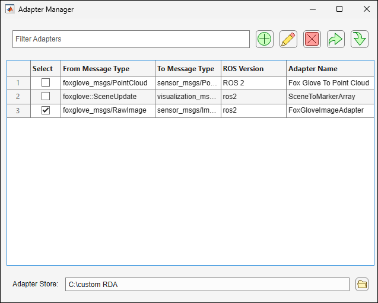Screen dimensions: 378x303
Task: Click ros2 cell in SceneToMarkerArray row
Action: point(253,97)
